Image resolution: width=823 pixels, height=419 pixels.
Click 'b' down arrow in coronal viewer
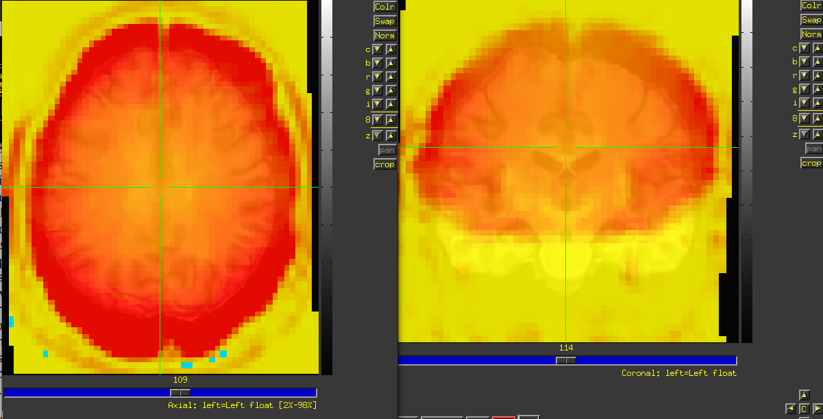point(804,62)
